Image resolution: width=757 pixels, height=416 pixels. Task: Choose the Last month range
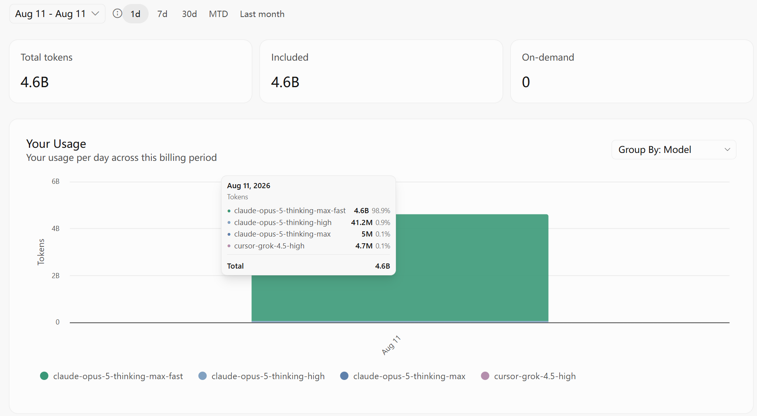point(262,14)
